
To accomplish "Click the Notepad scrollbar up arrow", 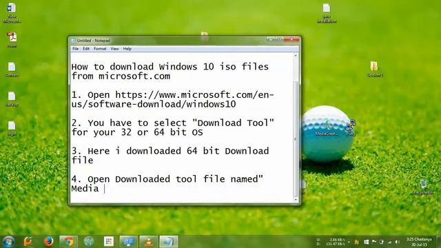I will pyautogui.click(x=296, y=56).
